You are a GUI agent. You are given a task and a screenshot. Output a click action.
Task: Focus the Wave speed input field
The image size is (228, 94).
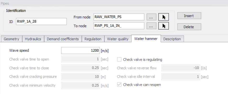tap(80, 51)
